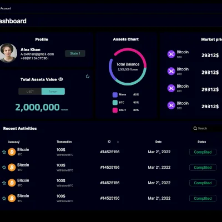Click the orange Bitcoin icon in third activity row

pos(12,183)
